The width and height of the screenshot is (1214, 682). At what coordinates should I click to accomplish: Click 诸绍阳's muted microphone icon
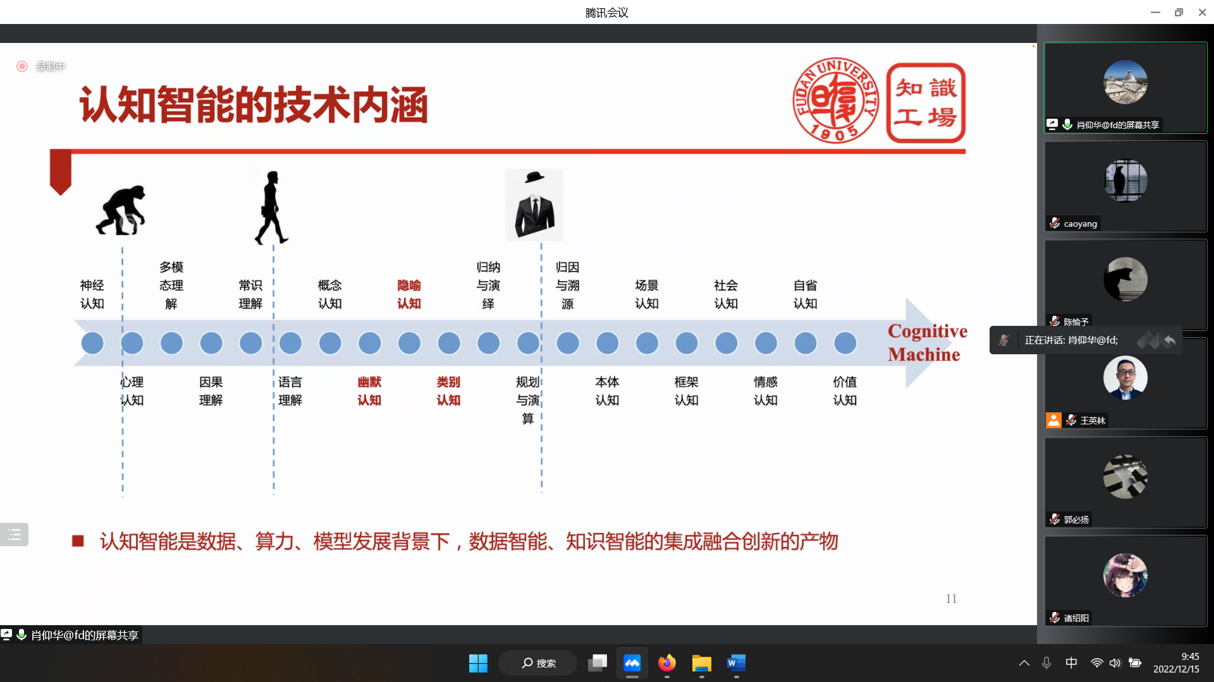click(x=1055, y=618)
